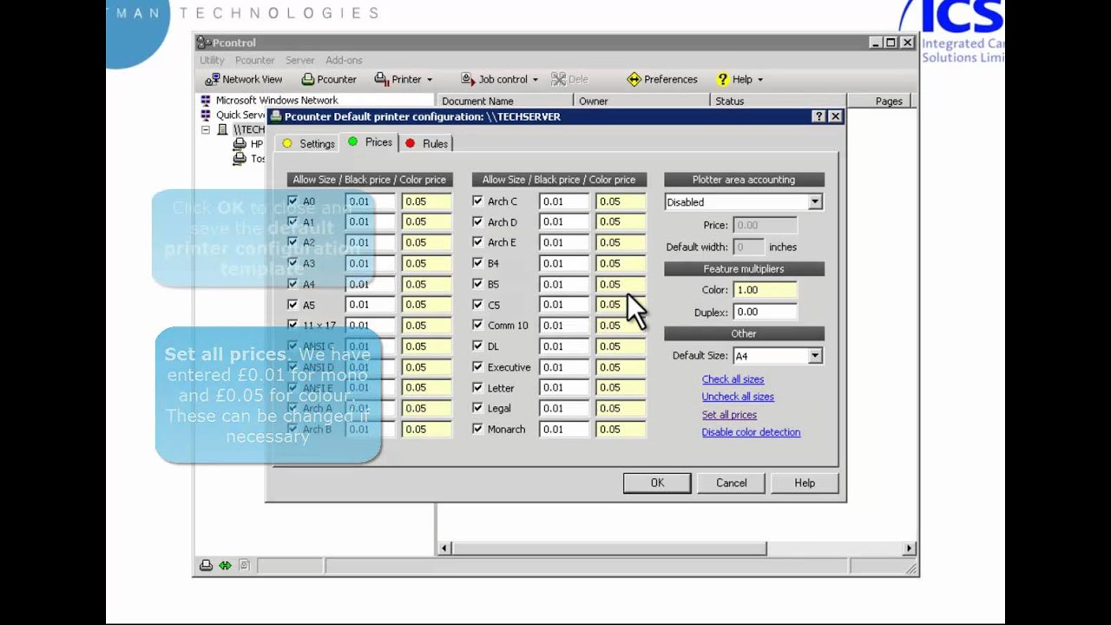Viewport: 1111px width, 625px height.
Task: Click the Check all sizes link
Action: coord(733,379)
